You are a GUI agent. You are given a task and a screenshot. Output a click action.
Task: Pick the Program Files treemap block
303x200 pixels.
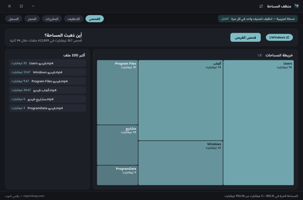[117, 92]
